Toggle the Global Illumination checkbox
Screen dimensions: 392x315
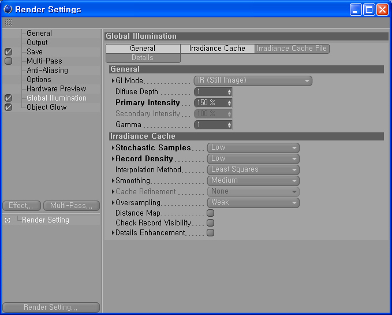[8, 98]
